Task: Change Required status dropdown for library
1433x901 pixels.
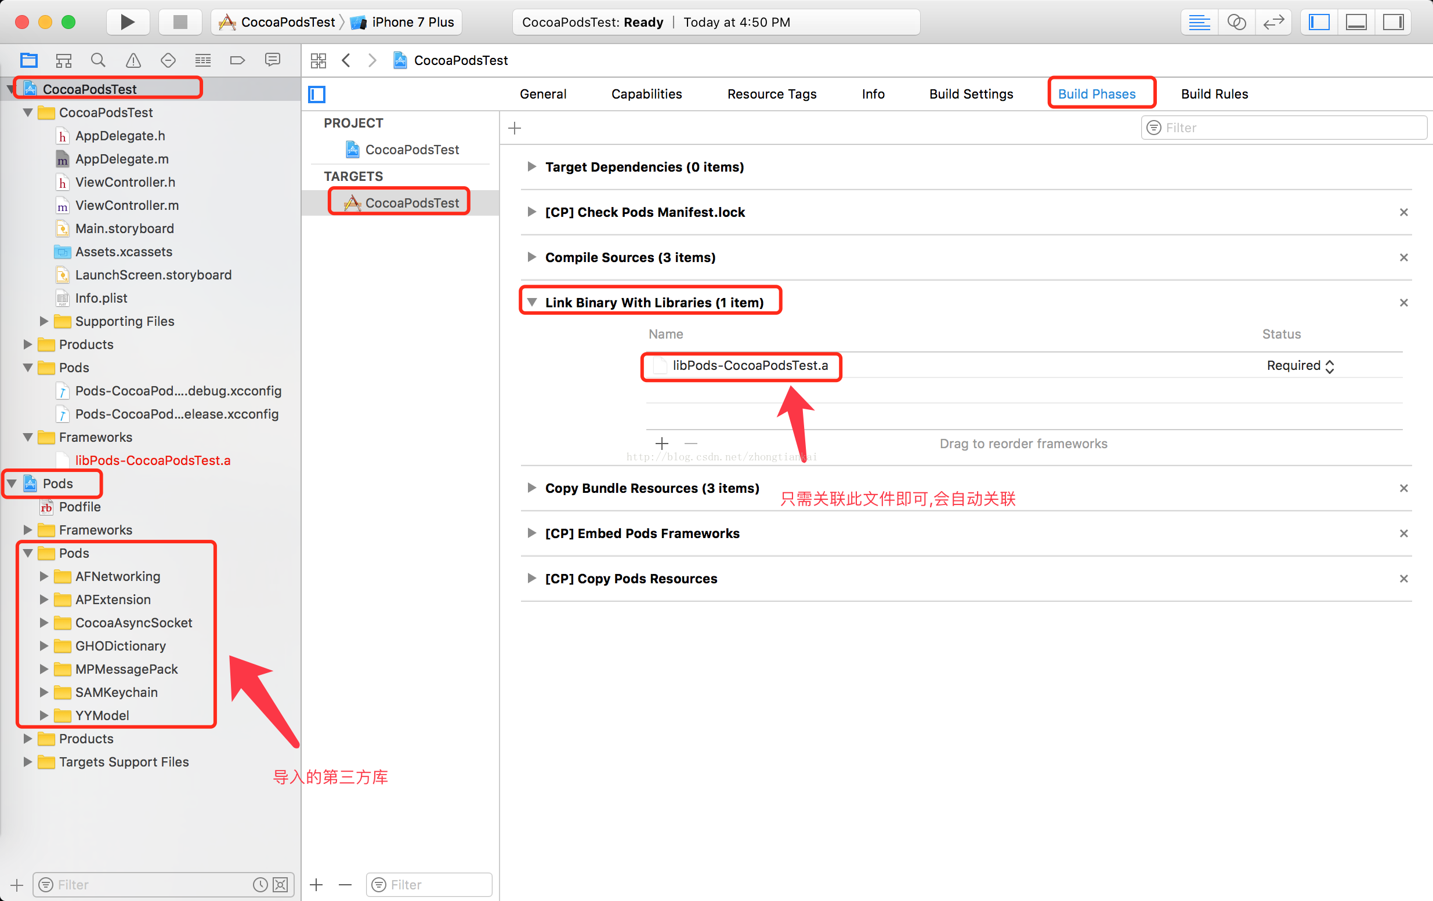Action: (1300, 366)
